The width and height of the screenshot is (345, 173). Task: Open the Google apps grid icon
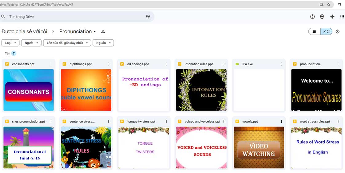click(342, 17)
